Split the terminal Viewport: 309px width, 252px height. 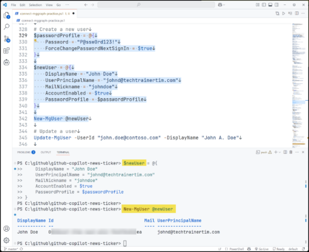pos(285,152)
